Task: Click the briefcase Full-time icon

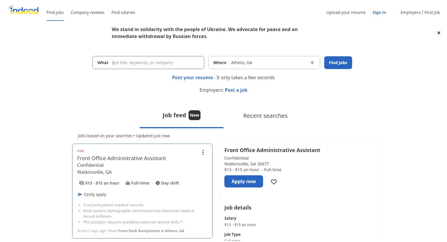Action: pyautogui.click(x=127, y=183)
